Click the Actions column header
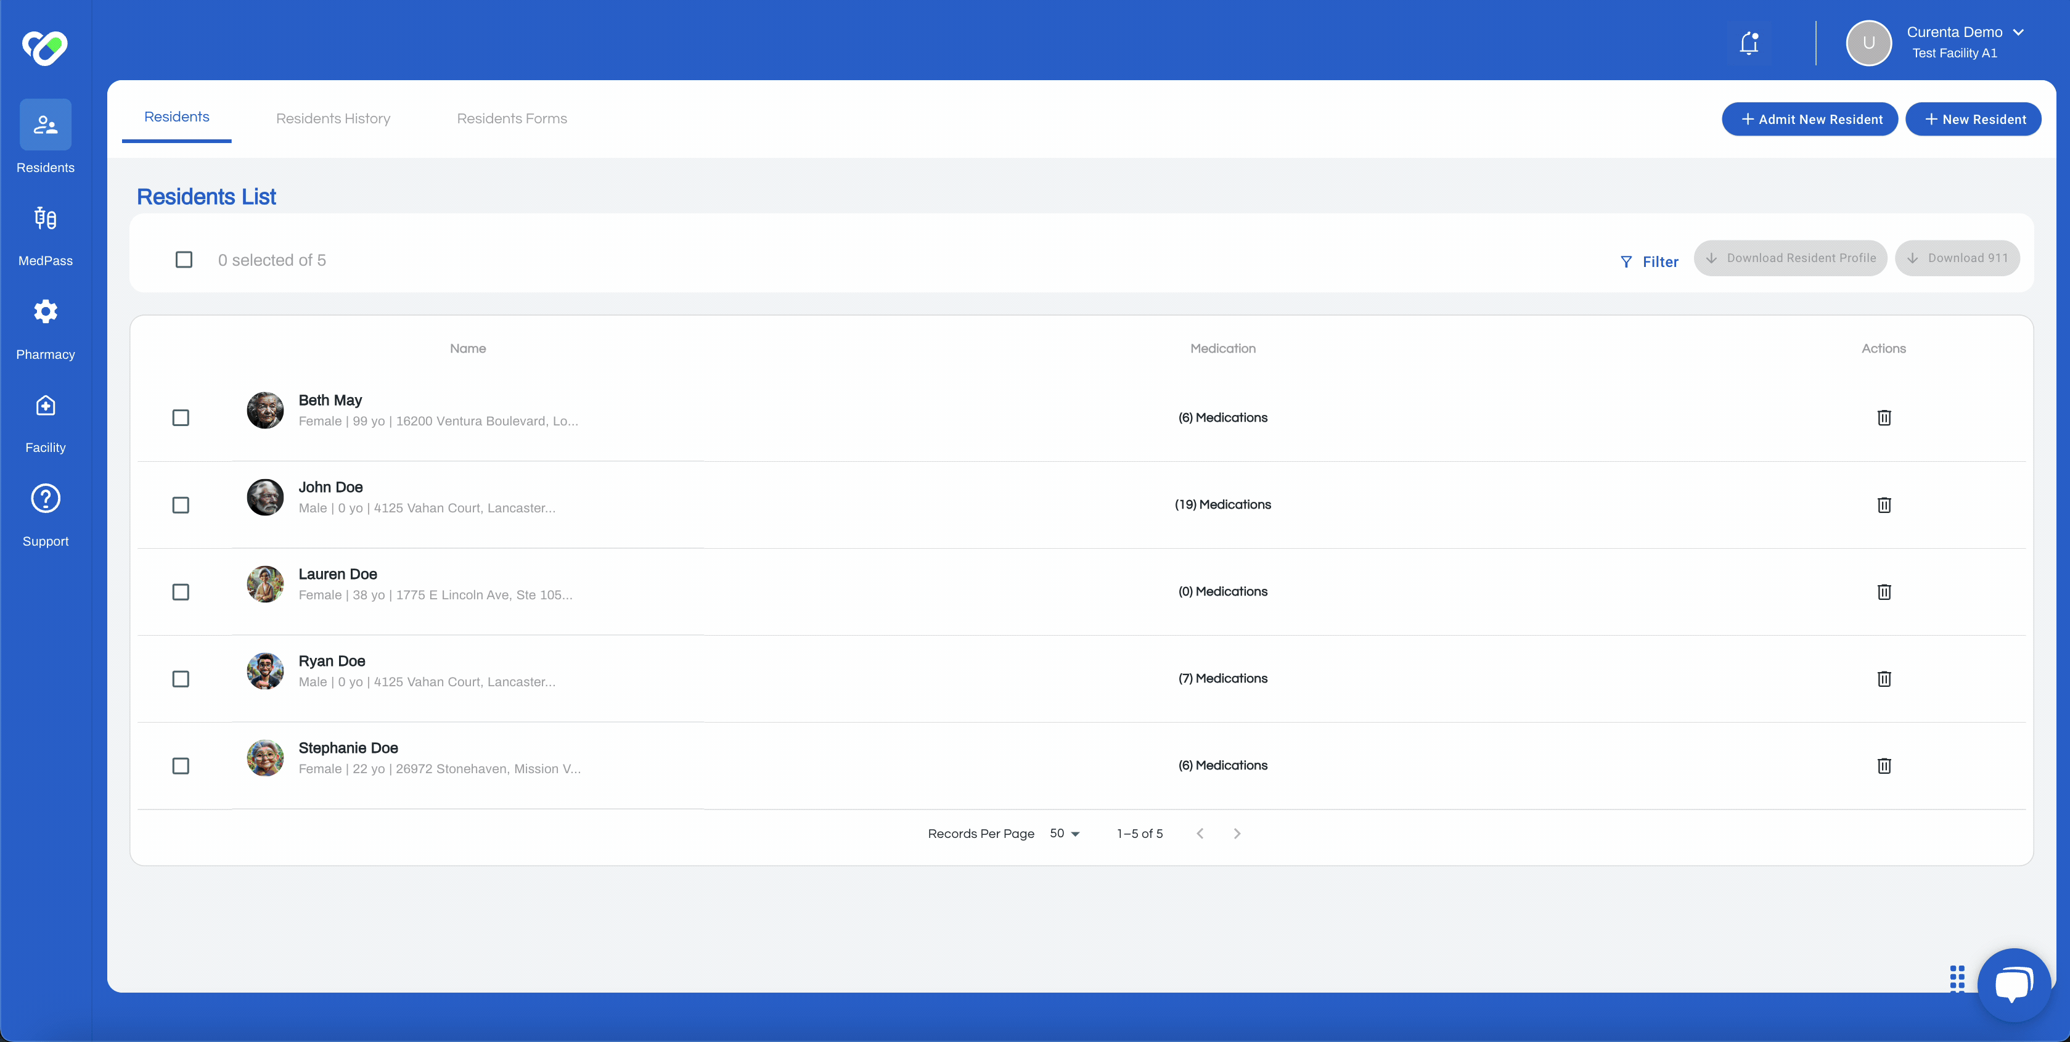The image size is (2070, 1042). click(1884, 348)
